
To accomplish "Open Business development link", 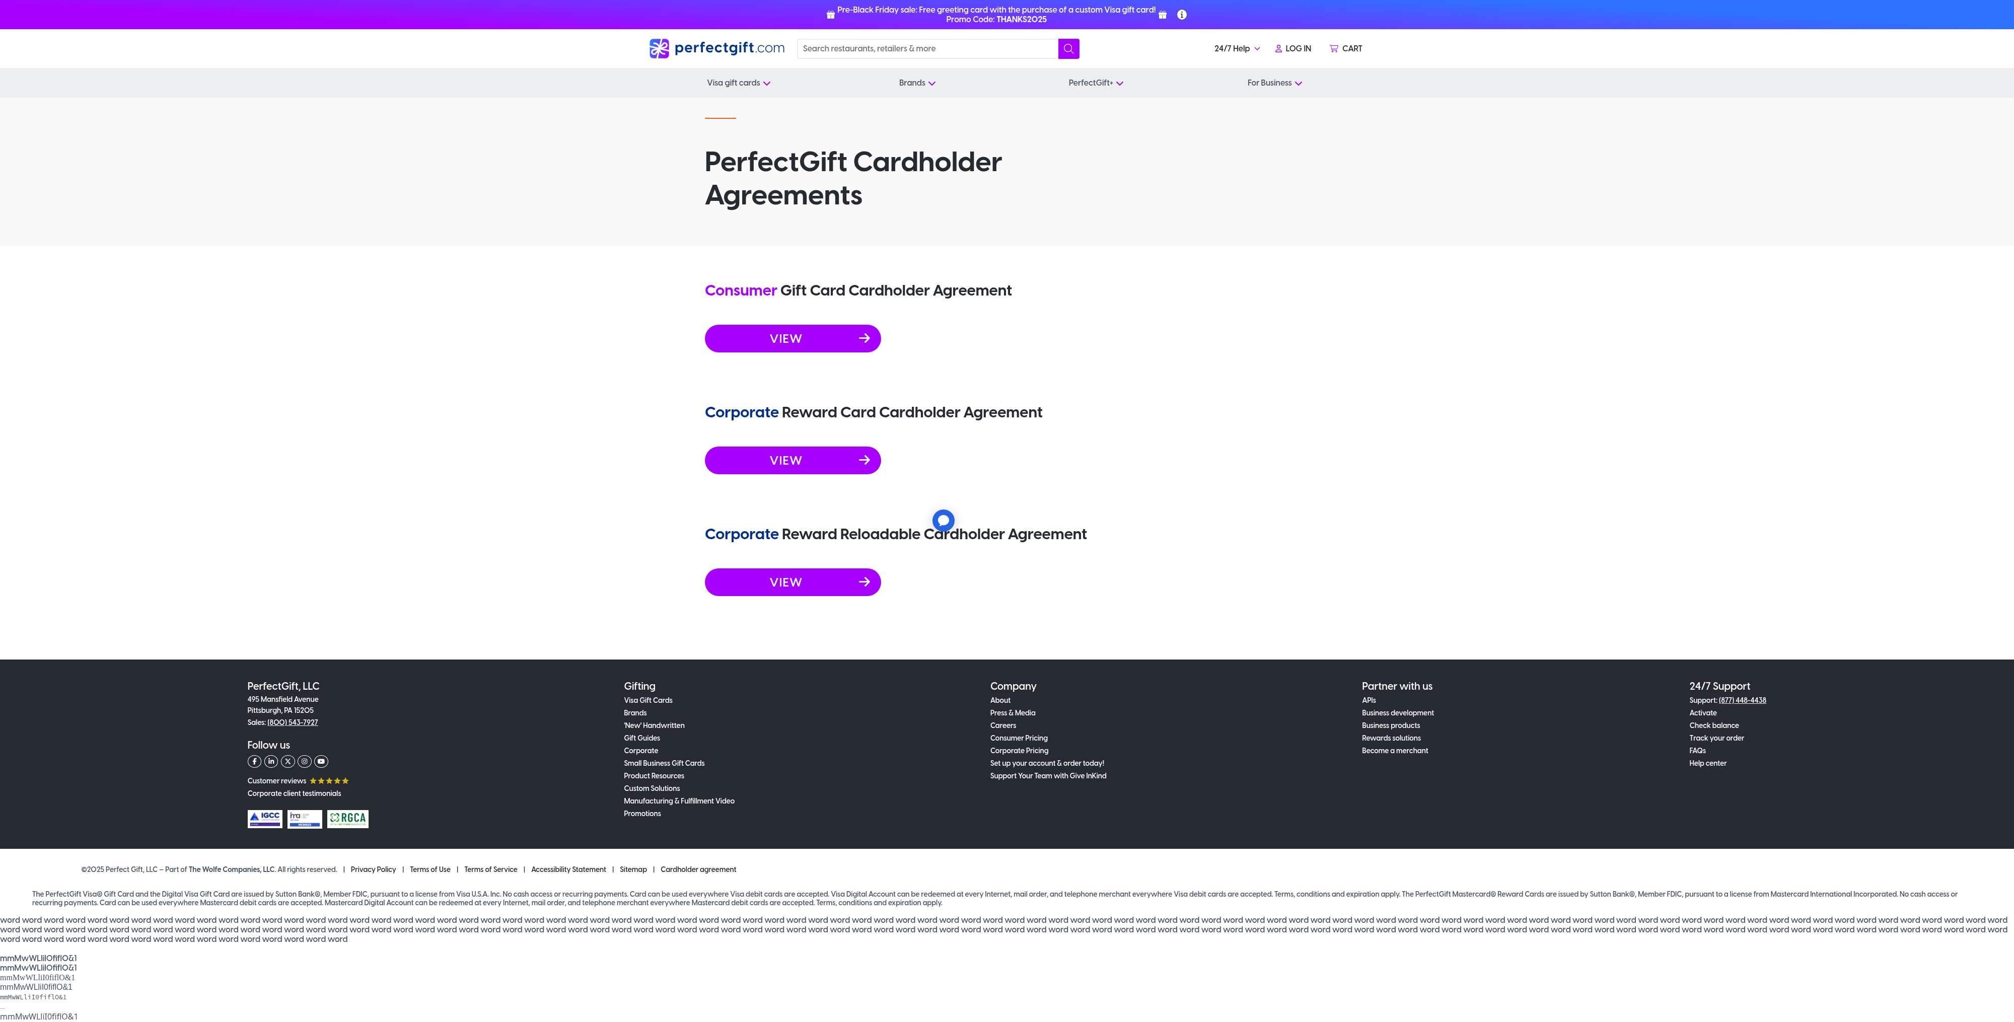I will [1397, 713].
